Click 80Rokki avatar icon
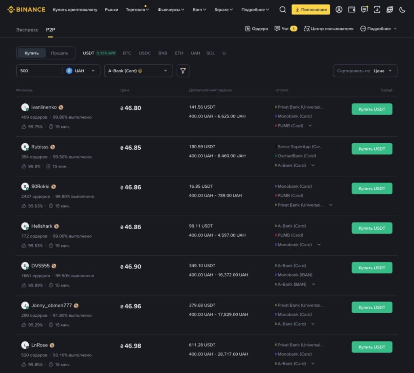This screenshot has height=373, width=414. [25, 186]
